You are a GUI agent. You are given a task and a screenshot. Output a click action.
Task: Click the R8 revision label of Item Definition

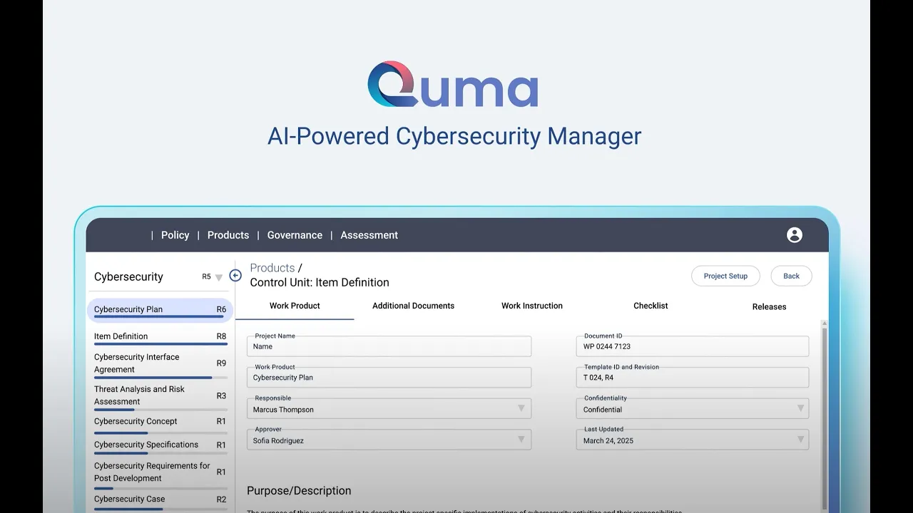[221, 336]
